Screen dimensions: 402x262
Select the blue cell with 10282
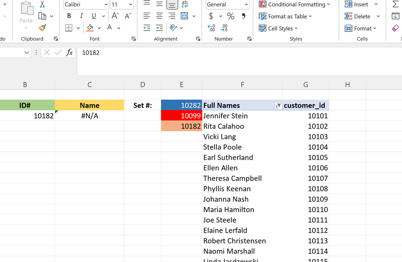181,105
